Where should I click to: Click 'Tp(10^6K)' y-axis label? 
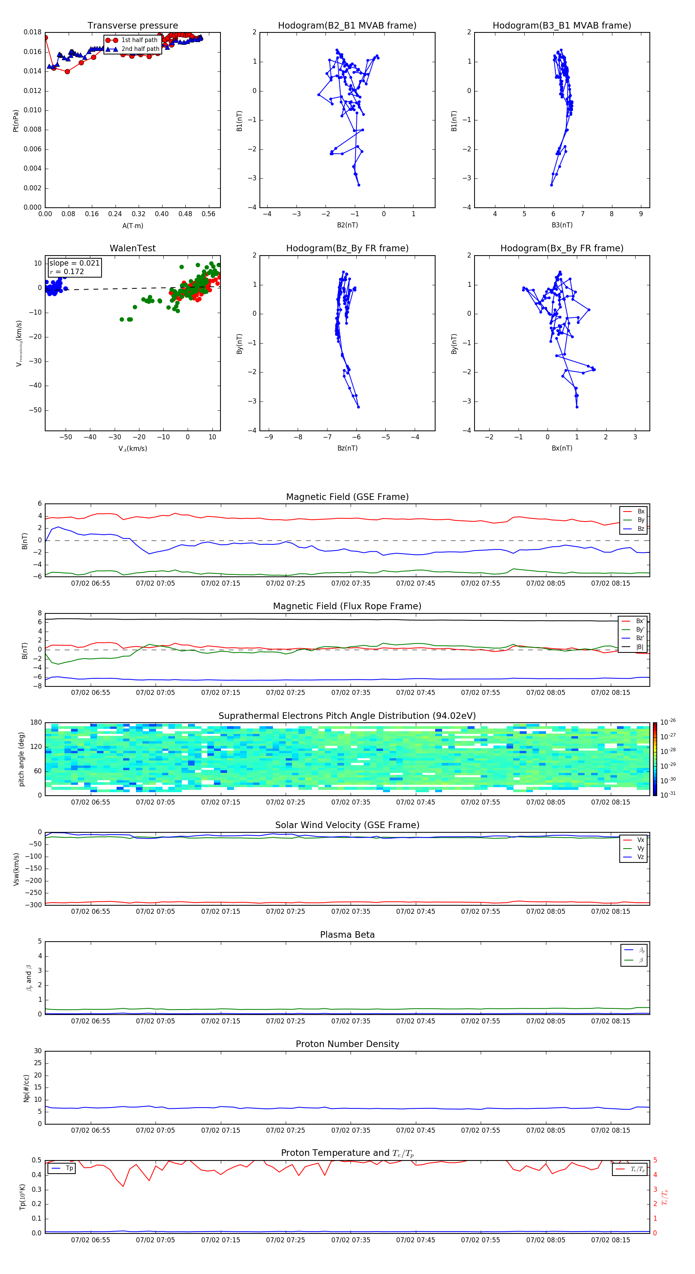click(22, 1197)
